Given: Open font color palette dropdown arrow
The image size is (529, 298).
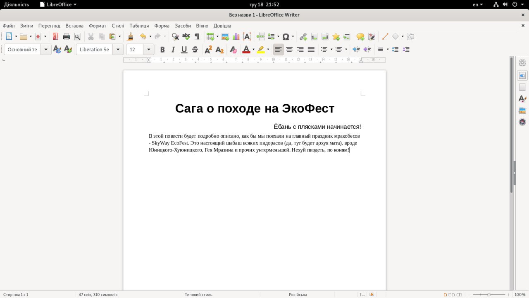Looking at the screenshot, I should click(x=253, y=50).
